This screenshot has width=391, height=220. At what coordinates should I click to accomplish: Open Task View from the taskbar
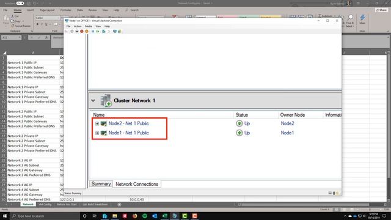point(95,216)
